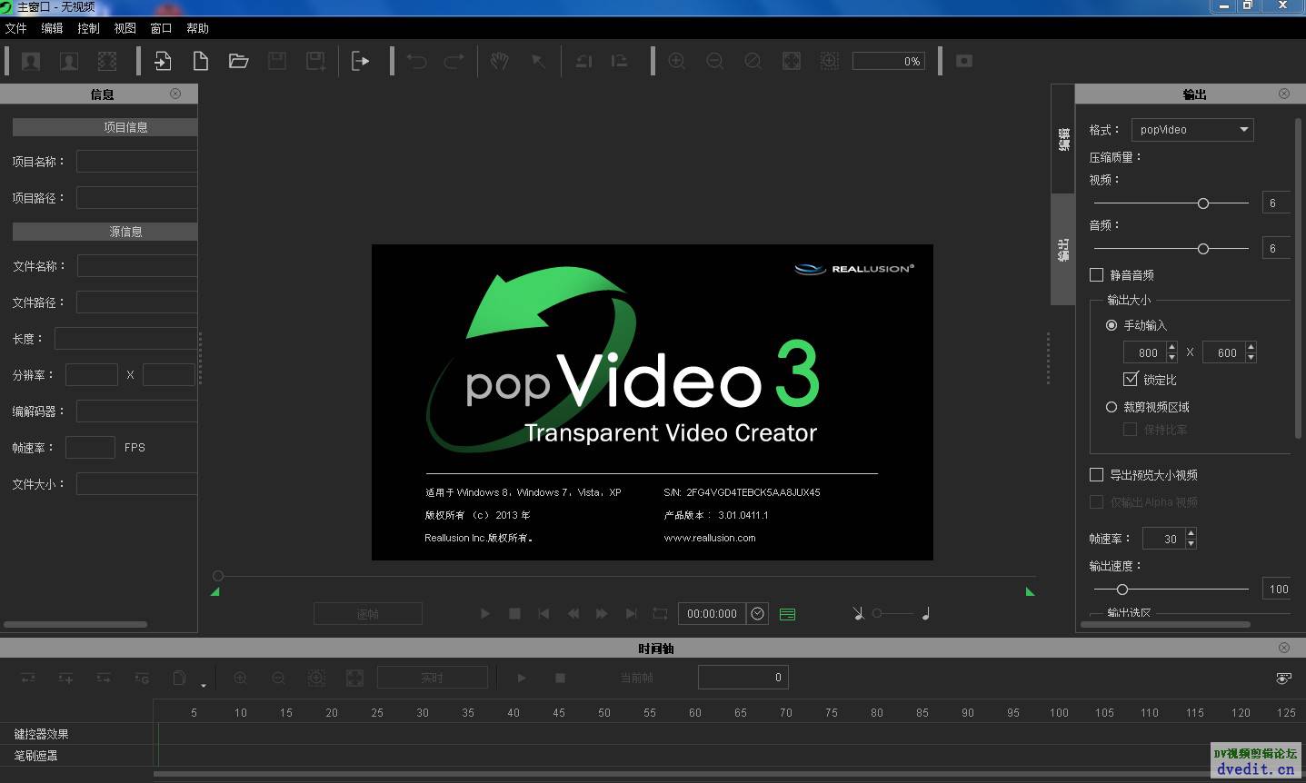Close the 信息 panel
Image resolution: width=1306 pixels, height=783 pixels.
point(175,94)
